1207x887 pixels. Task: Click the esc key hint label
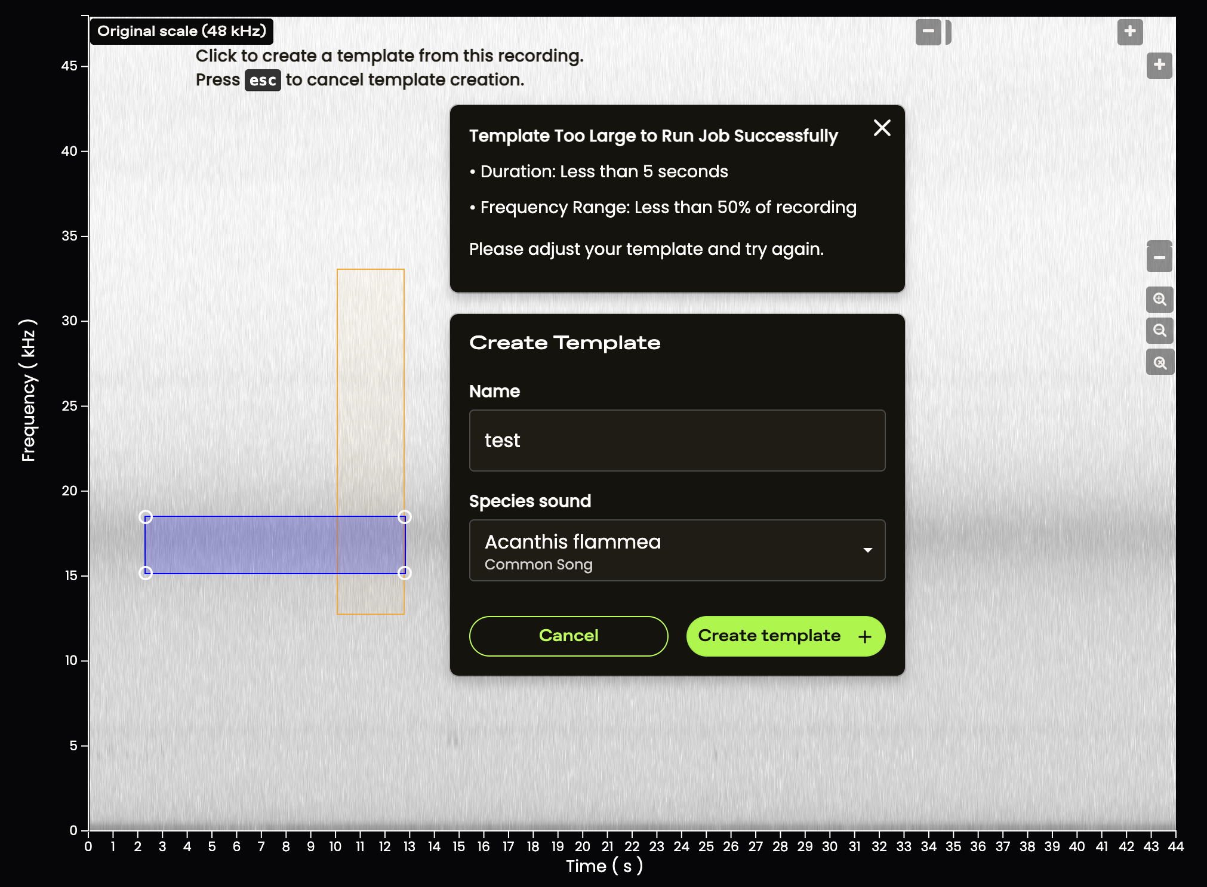point(263,80)
